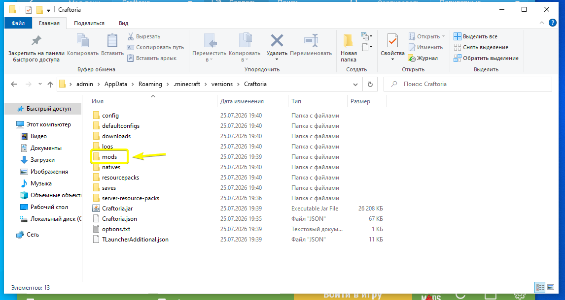Select the defaultconfigs folder

pyautogui.click(x=116, y=126)
